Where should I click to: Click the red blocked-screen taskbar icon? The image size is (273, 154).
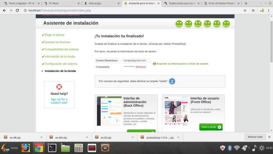click(92, 148)
